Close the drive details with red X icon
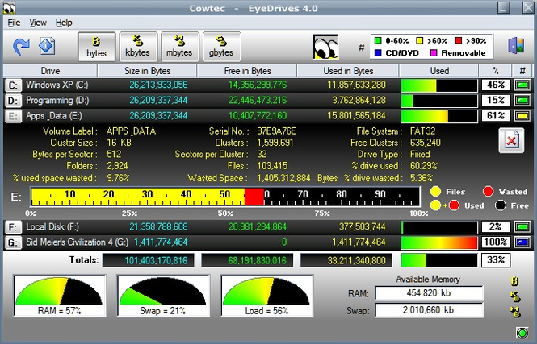The width and height of the screenshot is (537, 344). pos(509,140)
